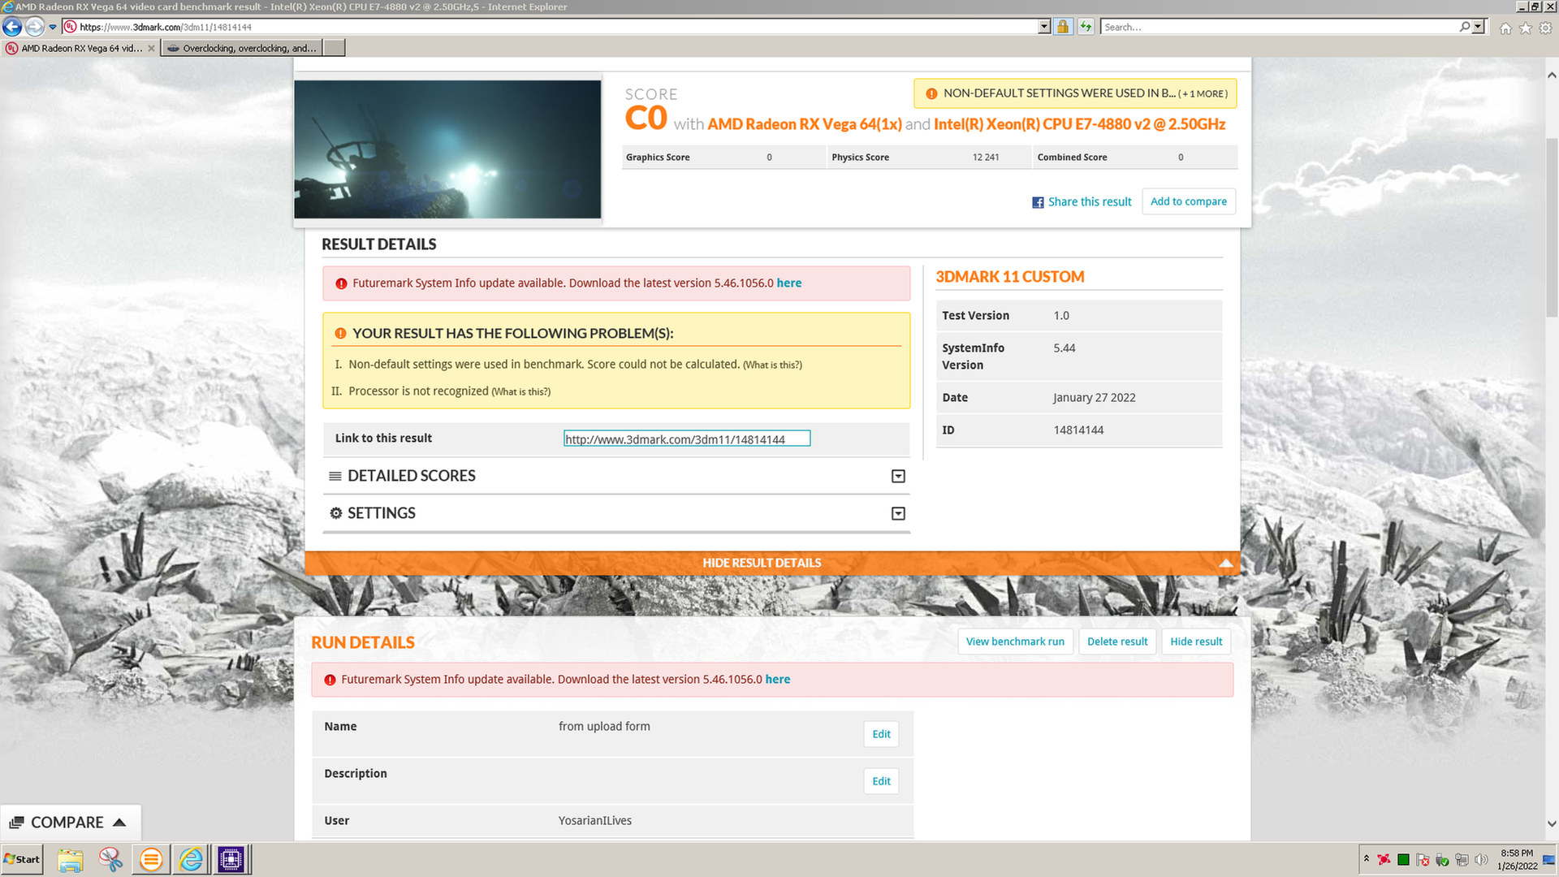Collapse via Hide Result Details bar
The height and width of the screenshot is (877, 1559).
[772, 563]
